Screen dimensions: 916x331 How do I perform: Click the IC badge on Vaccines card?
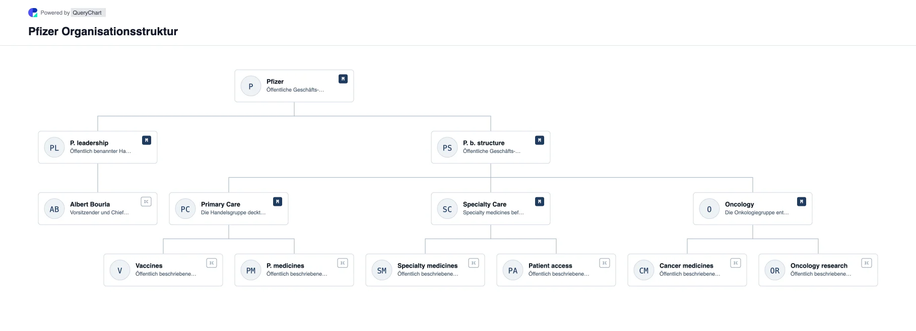[x=212, y=263]
